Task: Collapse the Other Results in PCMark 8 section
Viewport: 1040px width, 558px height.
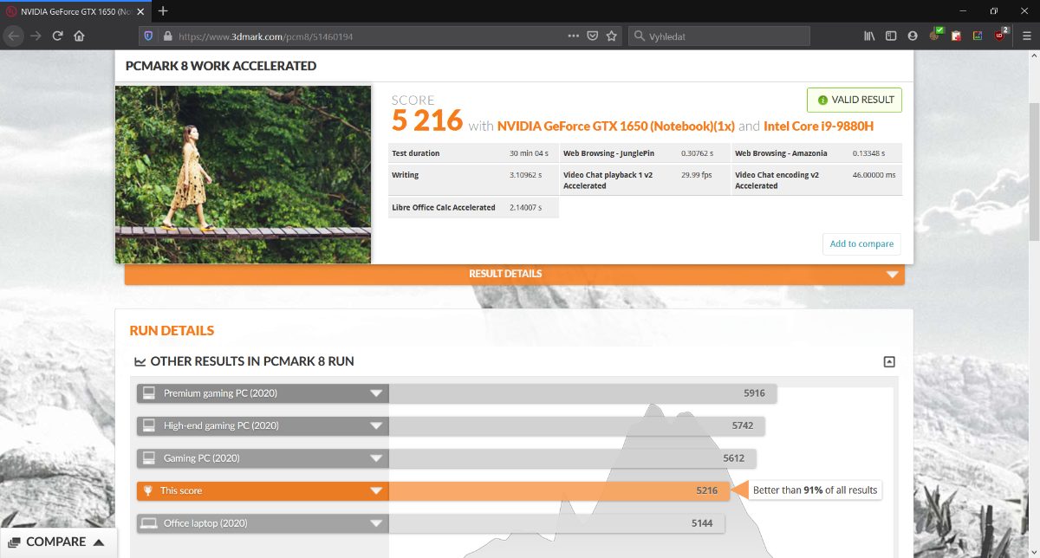Action: point(888,362)
